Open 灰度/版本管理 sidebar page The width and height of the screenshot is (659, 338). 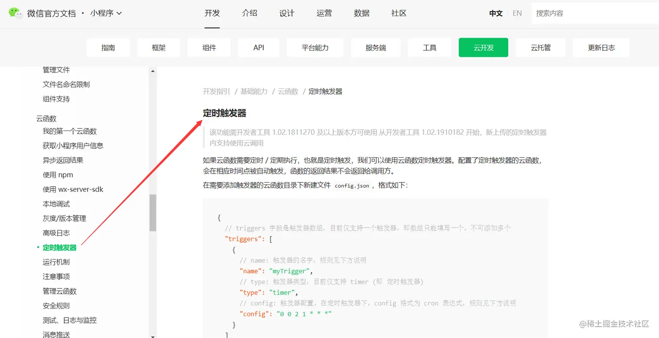click(65, 218)
